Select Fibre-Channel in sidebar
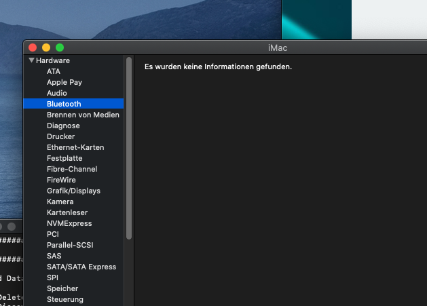Image resolution: width=427 pixels, height=306 pixels. click(x=72, y=169)
